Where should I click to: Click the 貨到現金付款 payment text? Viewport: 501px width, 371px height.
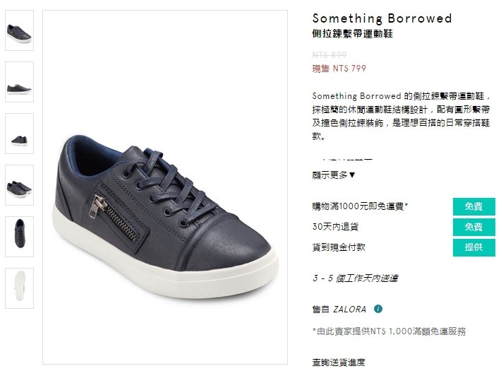click(x=339, y=247)
